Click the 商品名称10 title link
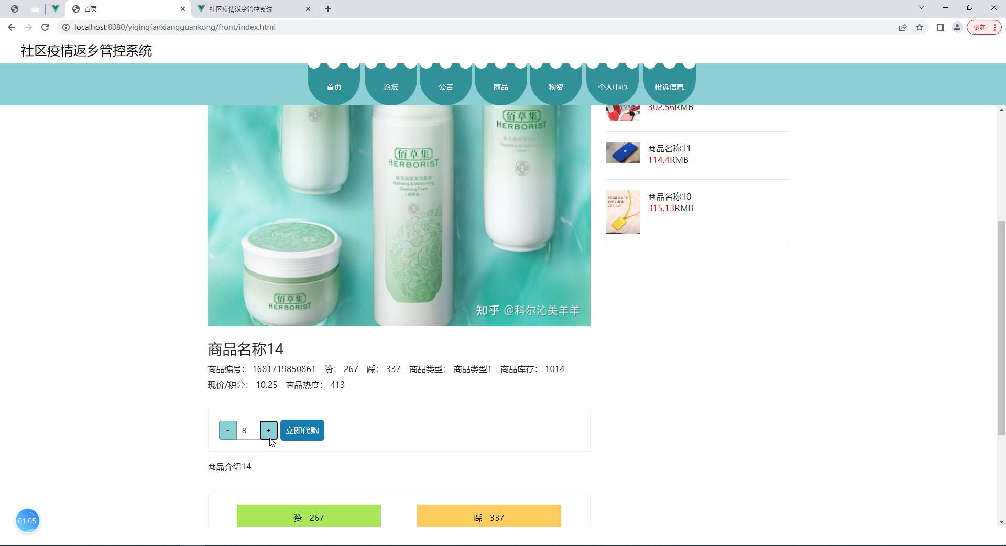Screen dimensions: 1006x546 pos(670,196)
